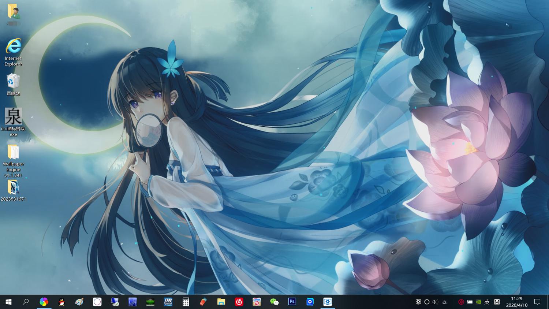
Task: Open the clock showing 11:29
Action: tap(516, 302)
